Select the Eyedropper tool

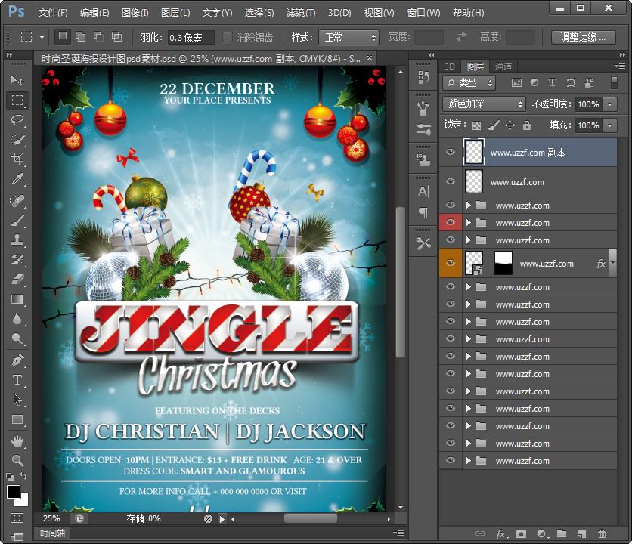pyautogui.click(x=17, y=179)
